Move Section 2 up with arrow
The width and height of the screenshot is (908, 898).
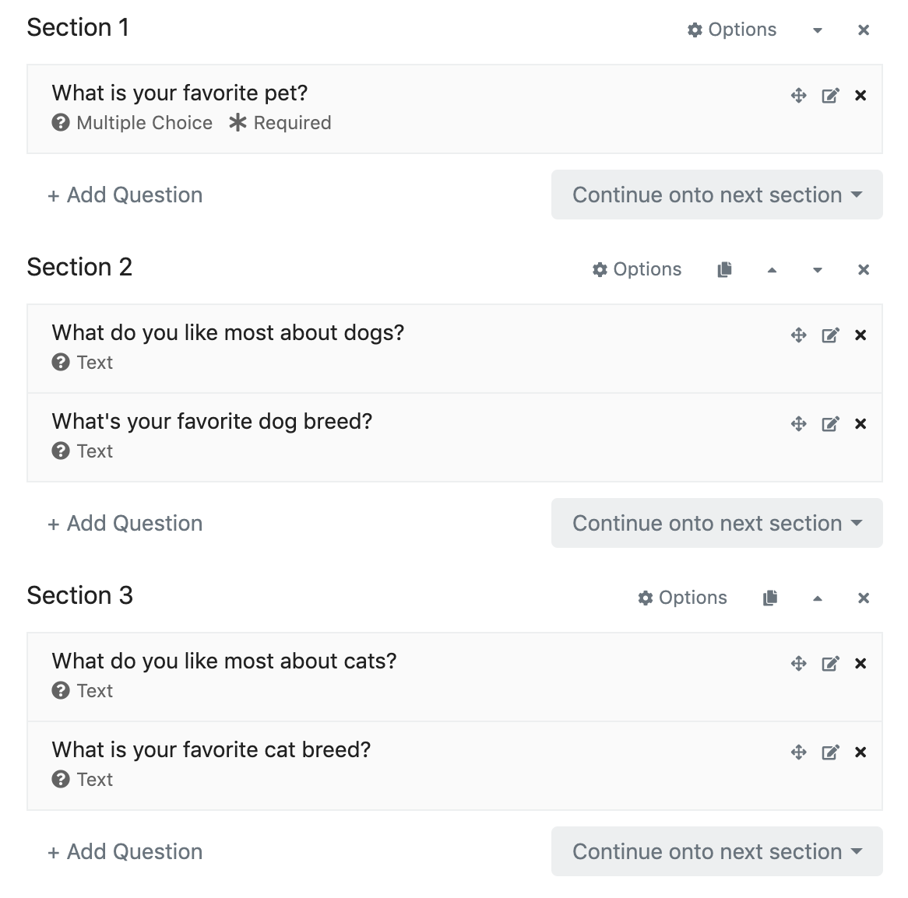pos(772,270)
